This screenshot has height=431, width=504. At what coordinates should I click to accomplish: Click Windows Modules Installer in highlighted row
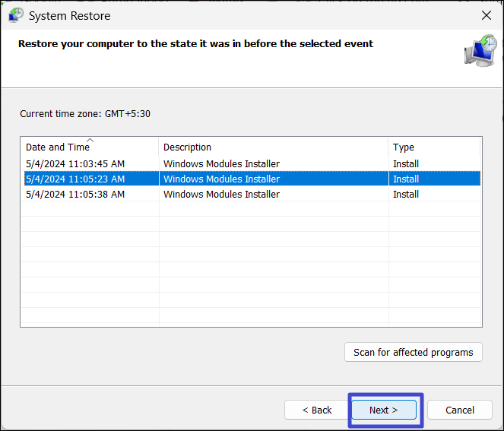221,179
